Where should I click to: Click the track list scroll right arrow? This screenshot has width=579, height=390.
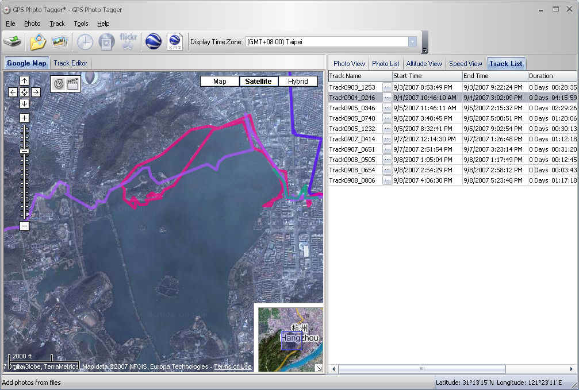tap(572, 369)
